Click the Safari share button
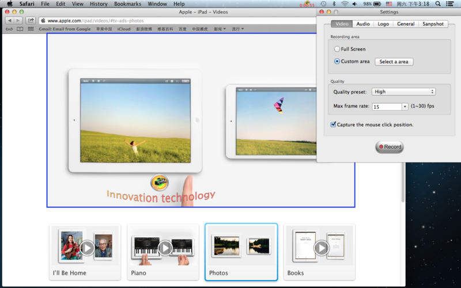The height and width of the screenshot is (288, 461). point(31,20)
